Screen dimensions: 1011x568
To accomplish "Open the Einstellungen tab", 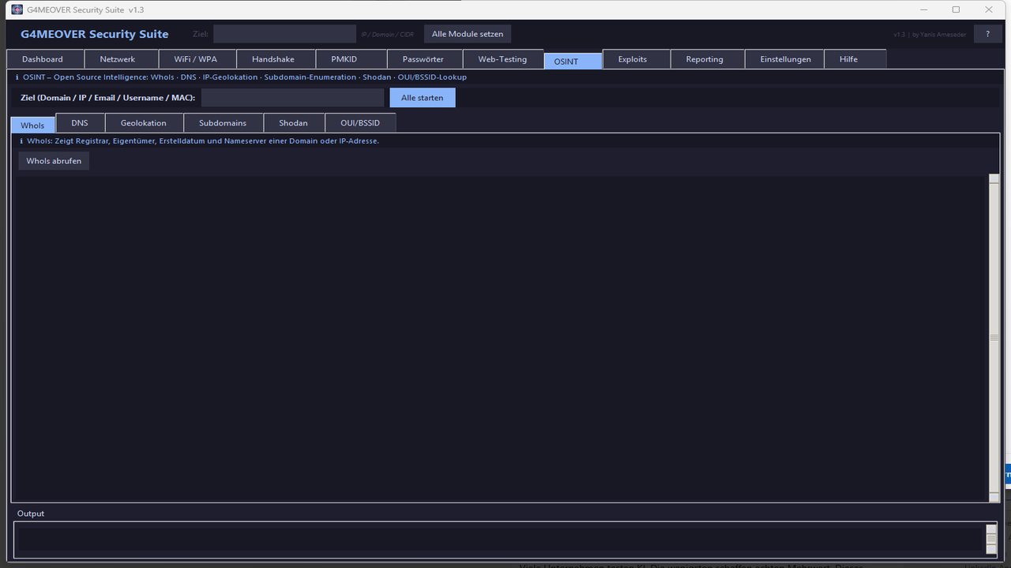I will click(x=786, y=59).
